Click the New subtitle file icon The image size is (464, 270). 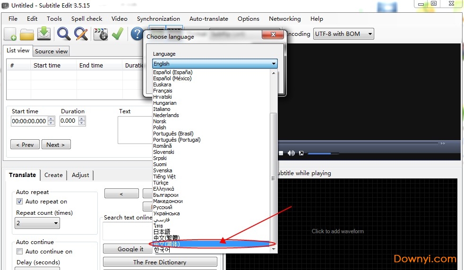coord(10,34)
